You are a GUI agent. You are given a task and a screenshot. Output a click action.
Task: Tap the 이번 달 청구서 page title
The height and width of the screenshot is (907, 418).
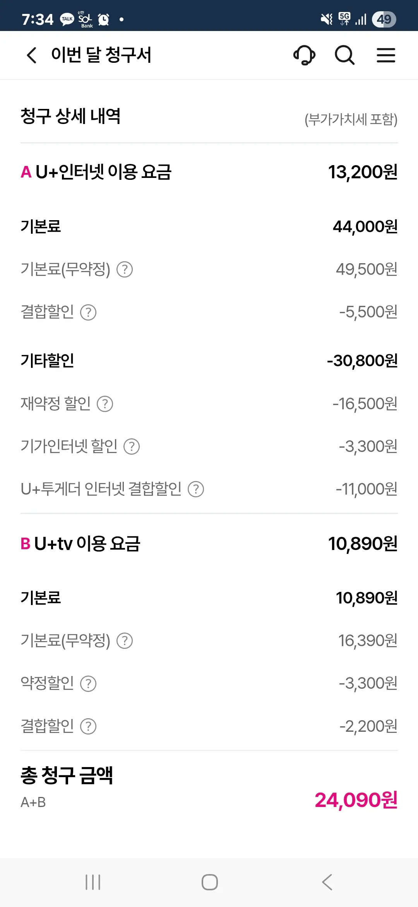click(101, 55)
